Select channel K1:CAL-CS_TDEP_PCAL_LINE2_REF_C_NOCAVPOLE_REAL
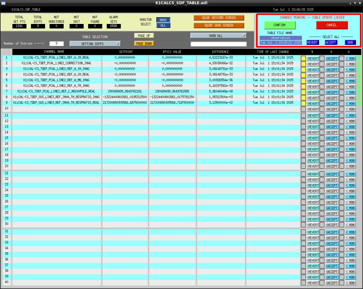 tap(57, 91)
